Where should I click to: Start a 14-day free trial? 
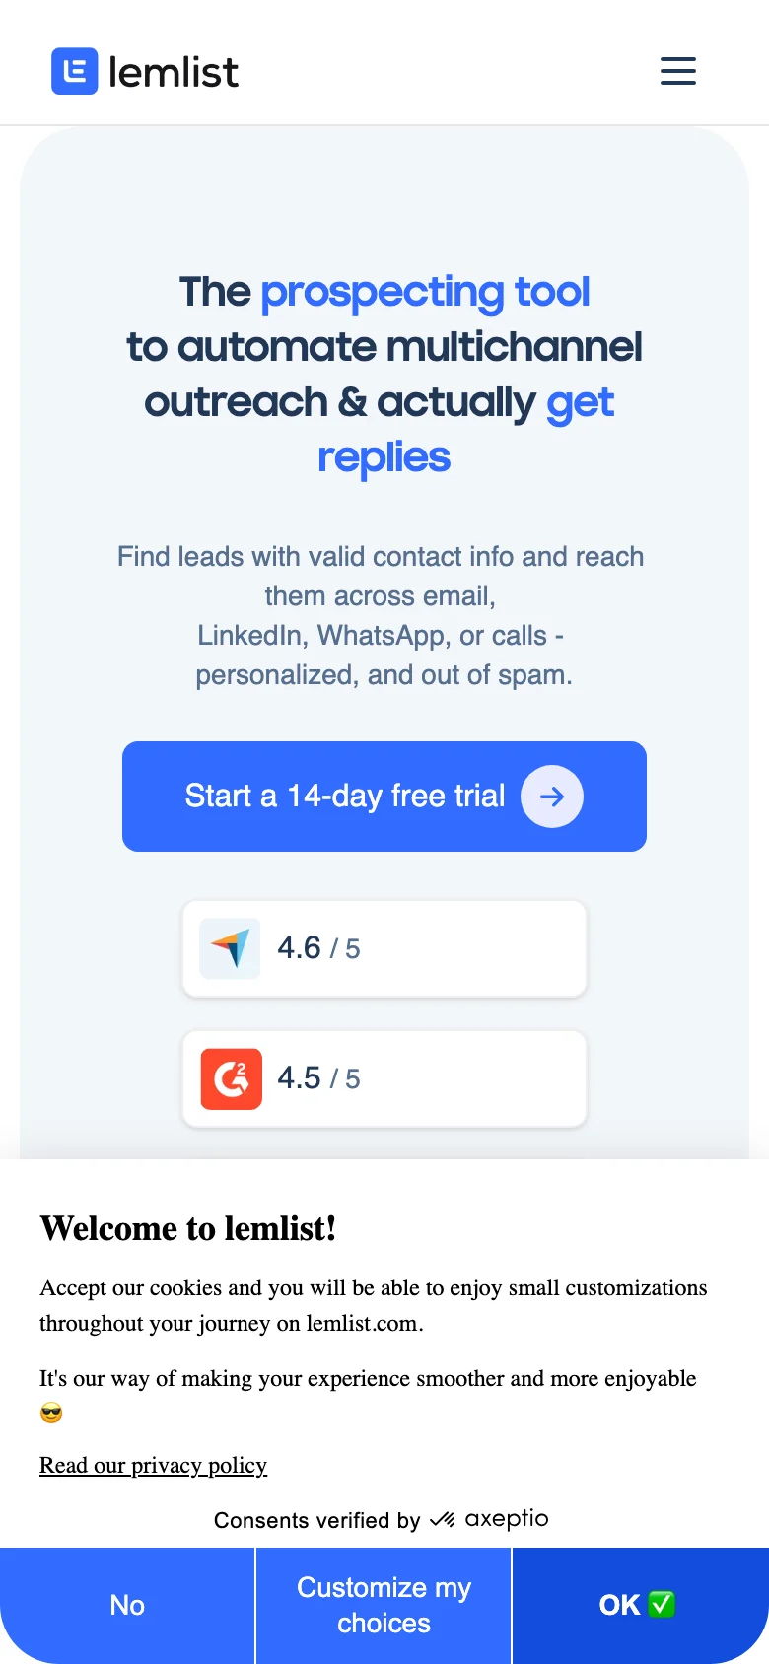pyautogui.click(x=384, y=797)
